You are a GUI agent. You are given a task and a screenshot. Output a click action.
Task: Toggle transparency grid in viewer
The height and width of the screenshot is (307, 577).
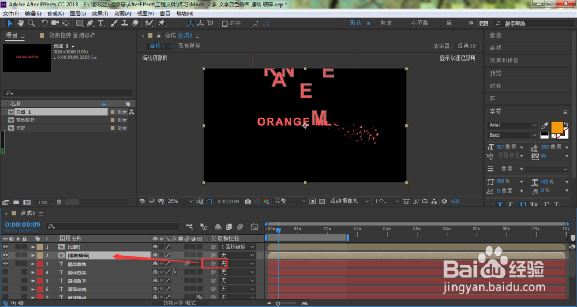[x=321, y=201]
